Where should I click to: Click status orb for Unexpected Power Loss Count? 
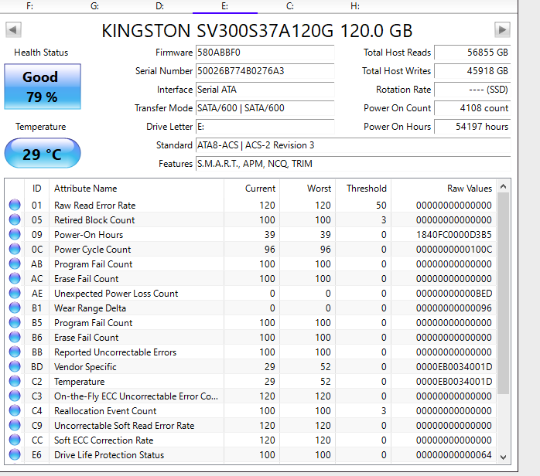tap(15, 294)
